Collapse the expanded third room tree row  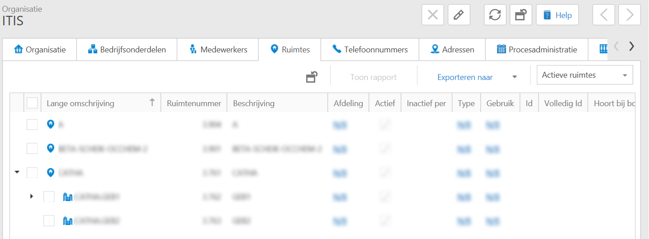17,173
